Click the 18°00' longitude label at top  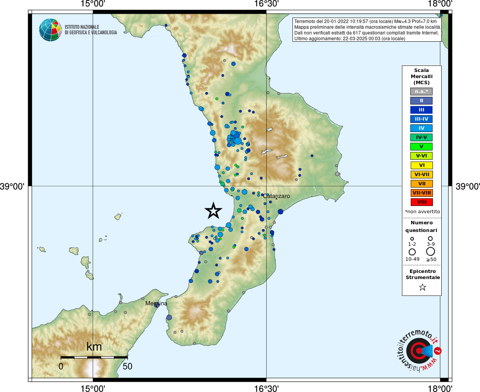440,4
